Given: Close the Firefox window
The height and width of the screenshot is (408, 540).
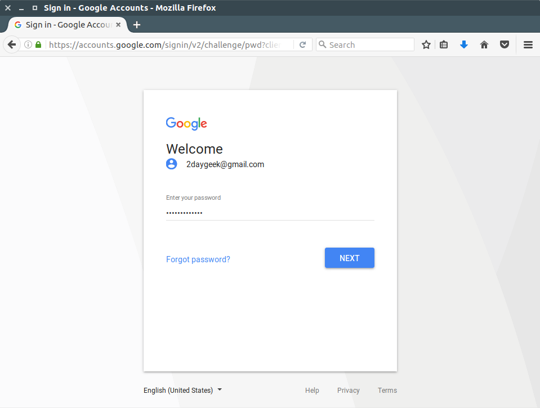Looking at the screenshot, I should (x=8, y=7).
